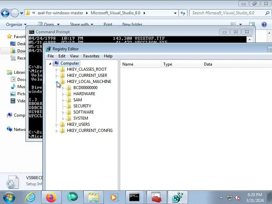The height and width of the screenshot is (204, 272).
Task: Toggle the Explorer preview pane
Action: click(252, 24)
